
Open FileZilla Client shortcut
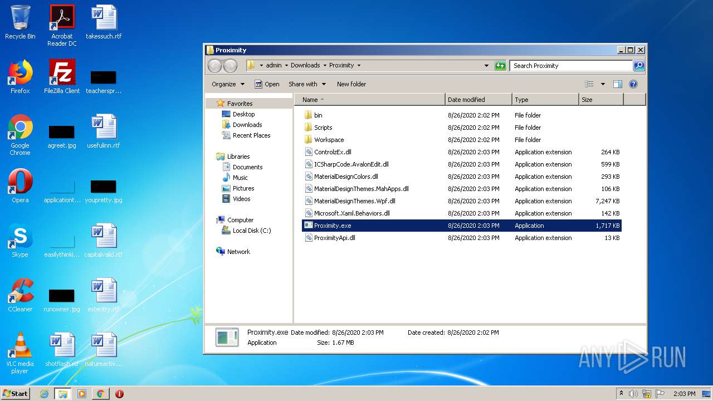(x=62, y=77)
